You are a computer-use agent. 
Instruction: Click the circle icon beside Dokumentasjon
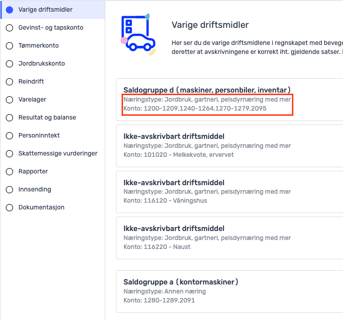(9, 207)
